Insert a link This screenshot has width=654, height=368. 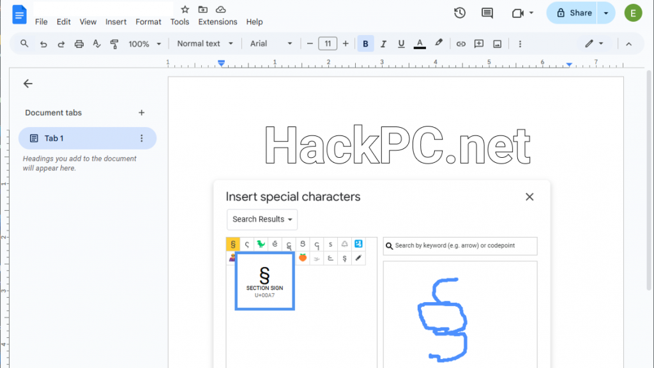point(461,44)
